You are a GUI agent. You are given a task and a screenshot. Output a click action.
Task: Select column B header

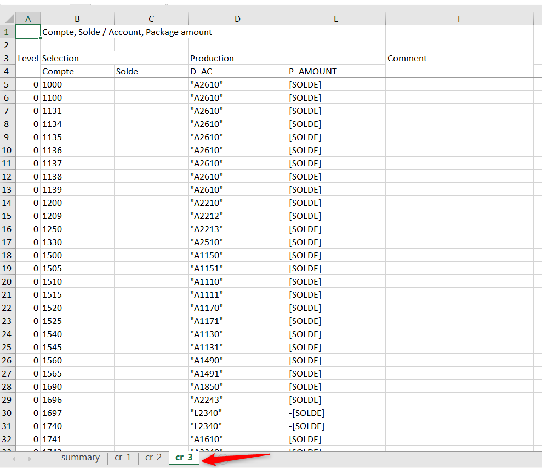coord(77,19)
